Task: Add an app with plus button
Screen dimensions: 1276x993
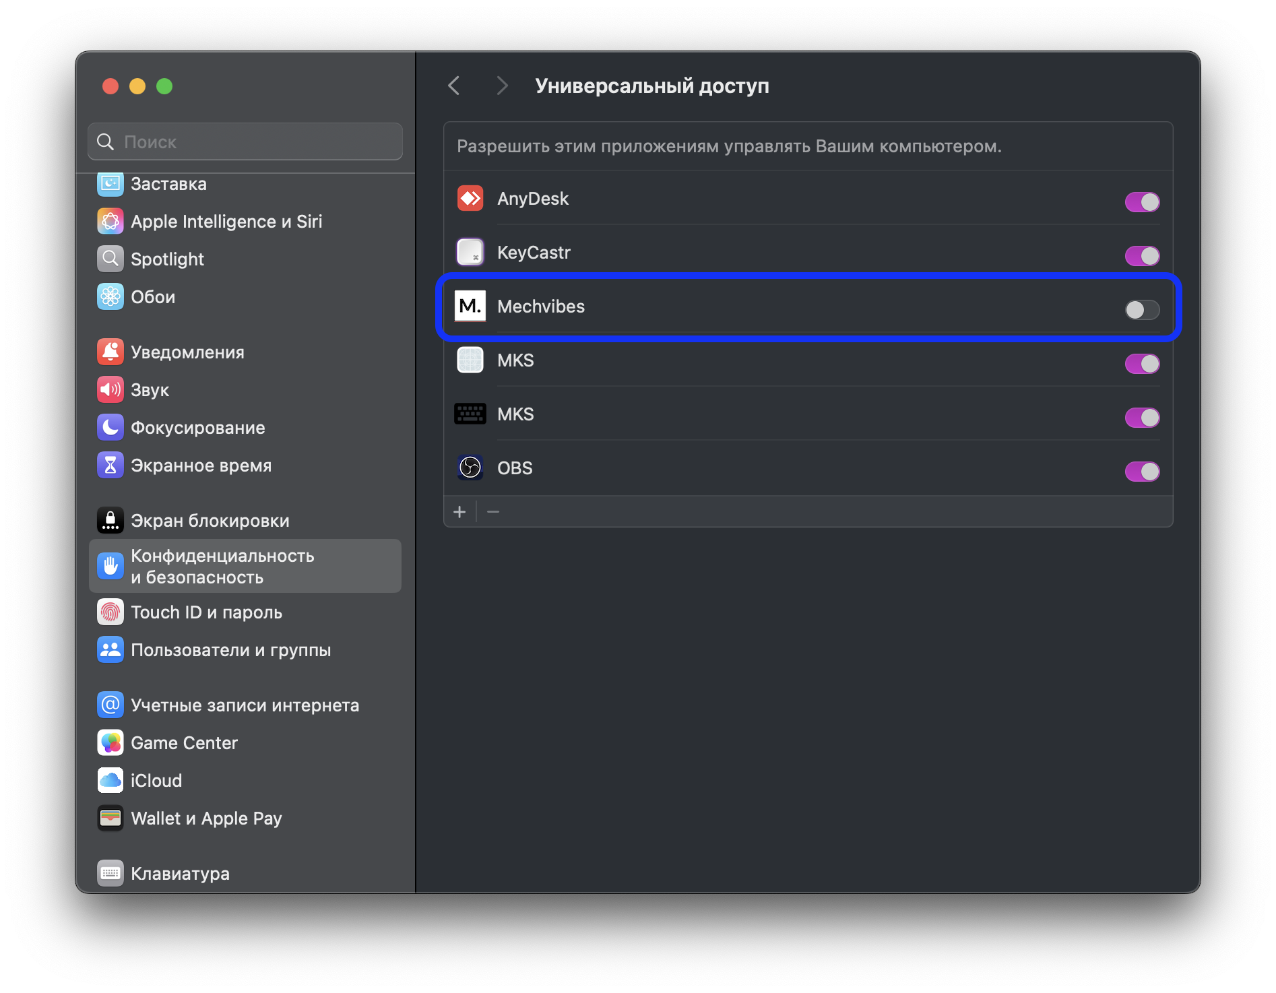Action: point(459,512)
